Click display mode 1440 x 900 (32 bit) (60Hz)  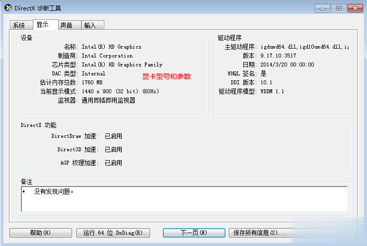[x=120, y=91]
